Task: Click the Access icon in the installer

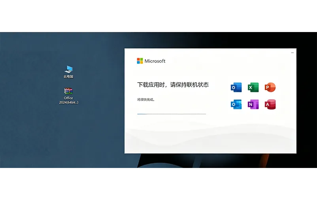Action: point(270,104)
